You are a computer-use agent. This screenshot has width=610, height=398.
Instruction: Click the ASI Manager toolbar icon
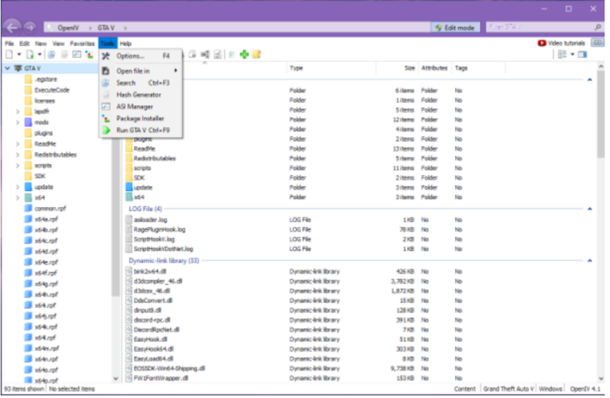[x=76, y=55]
